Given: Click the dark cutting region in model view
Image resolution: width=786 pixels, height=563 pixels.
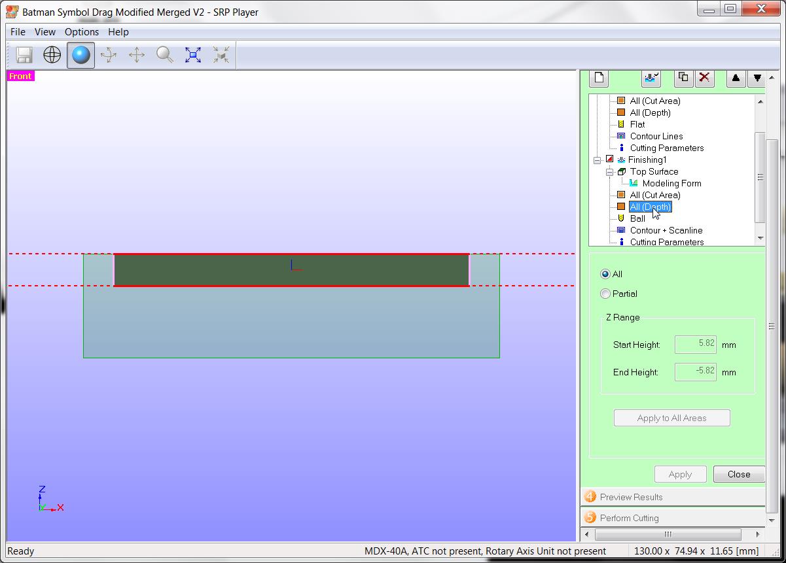Looking at the screenshot, I should coord(292,270).
